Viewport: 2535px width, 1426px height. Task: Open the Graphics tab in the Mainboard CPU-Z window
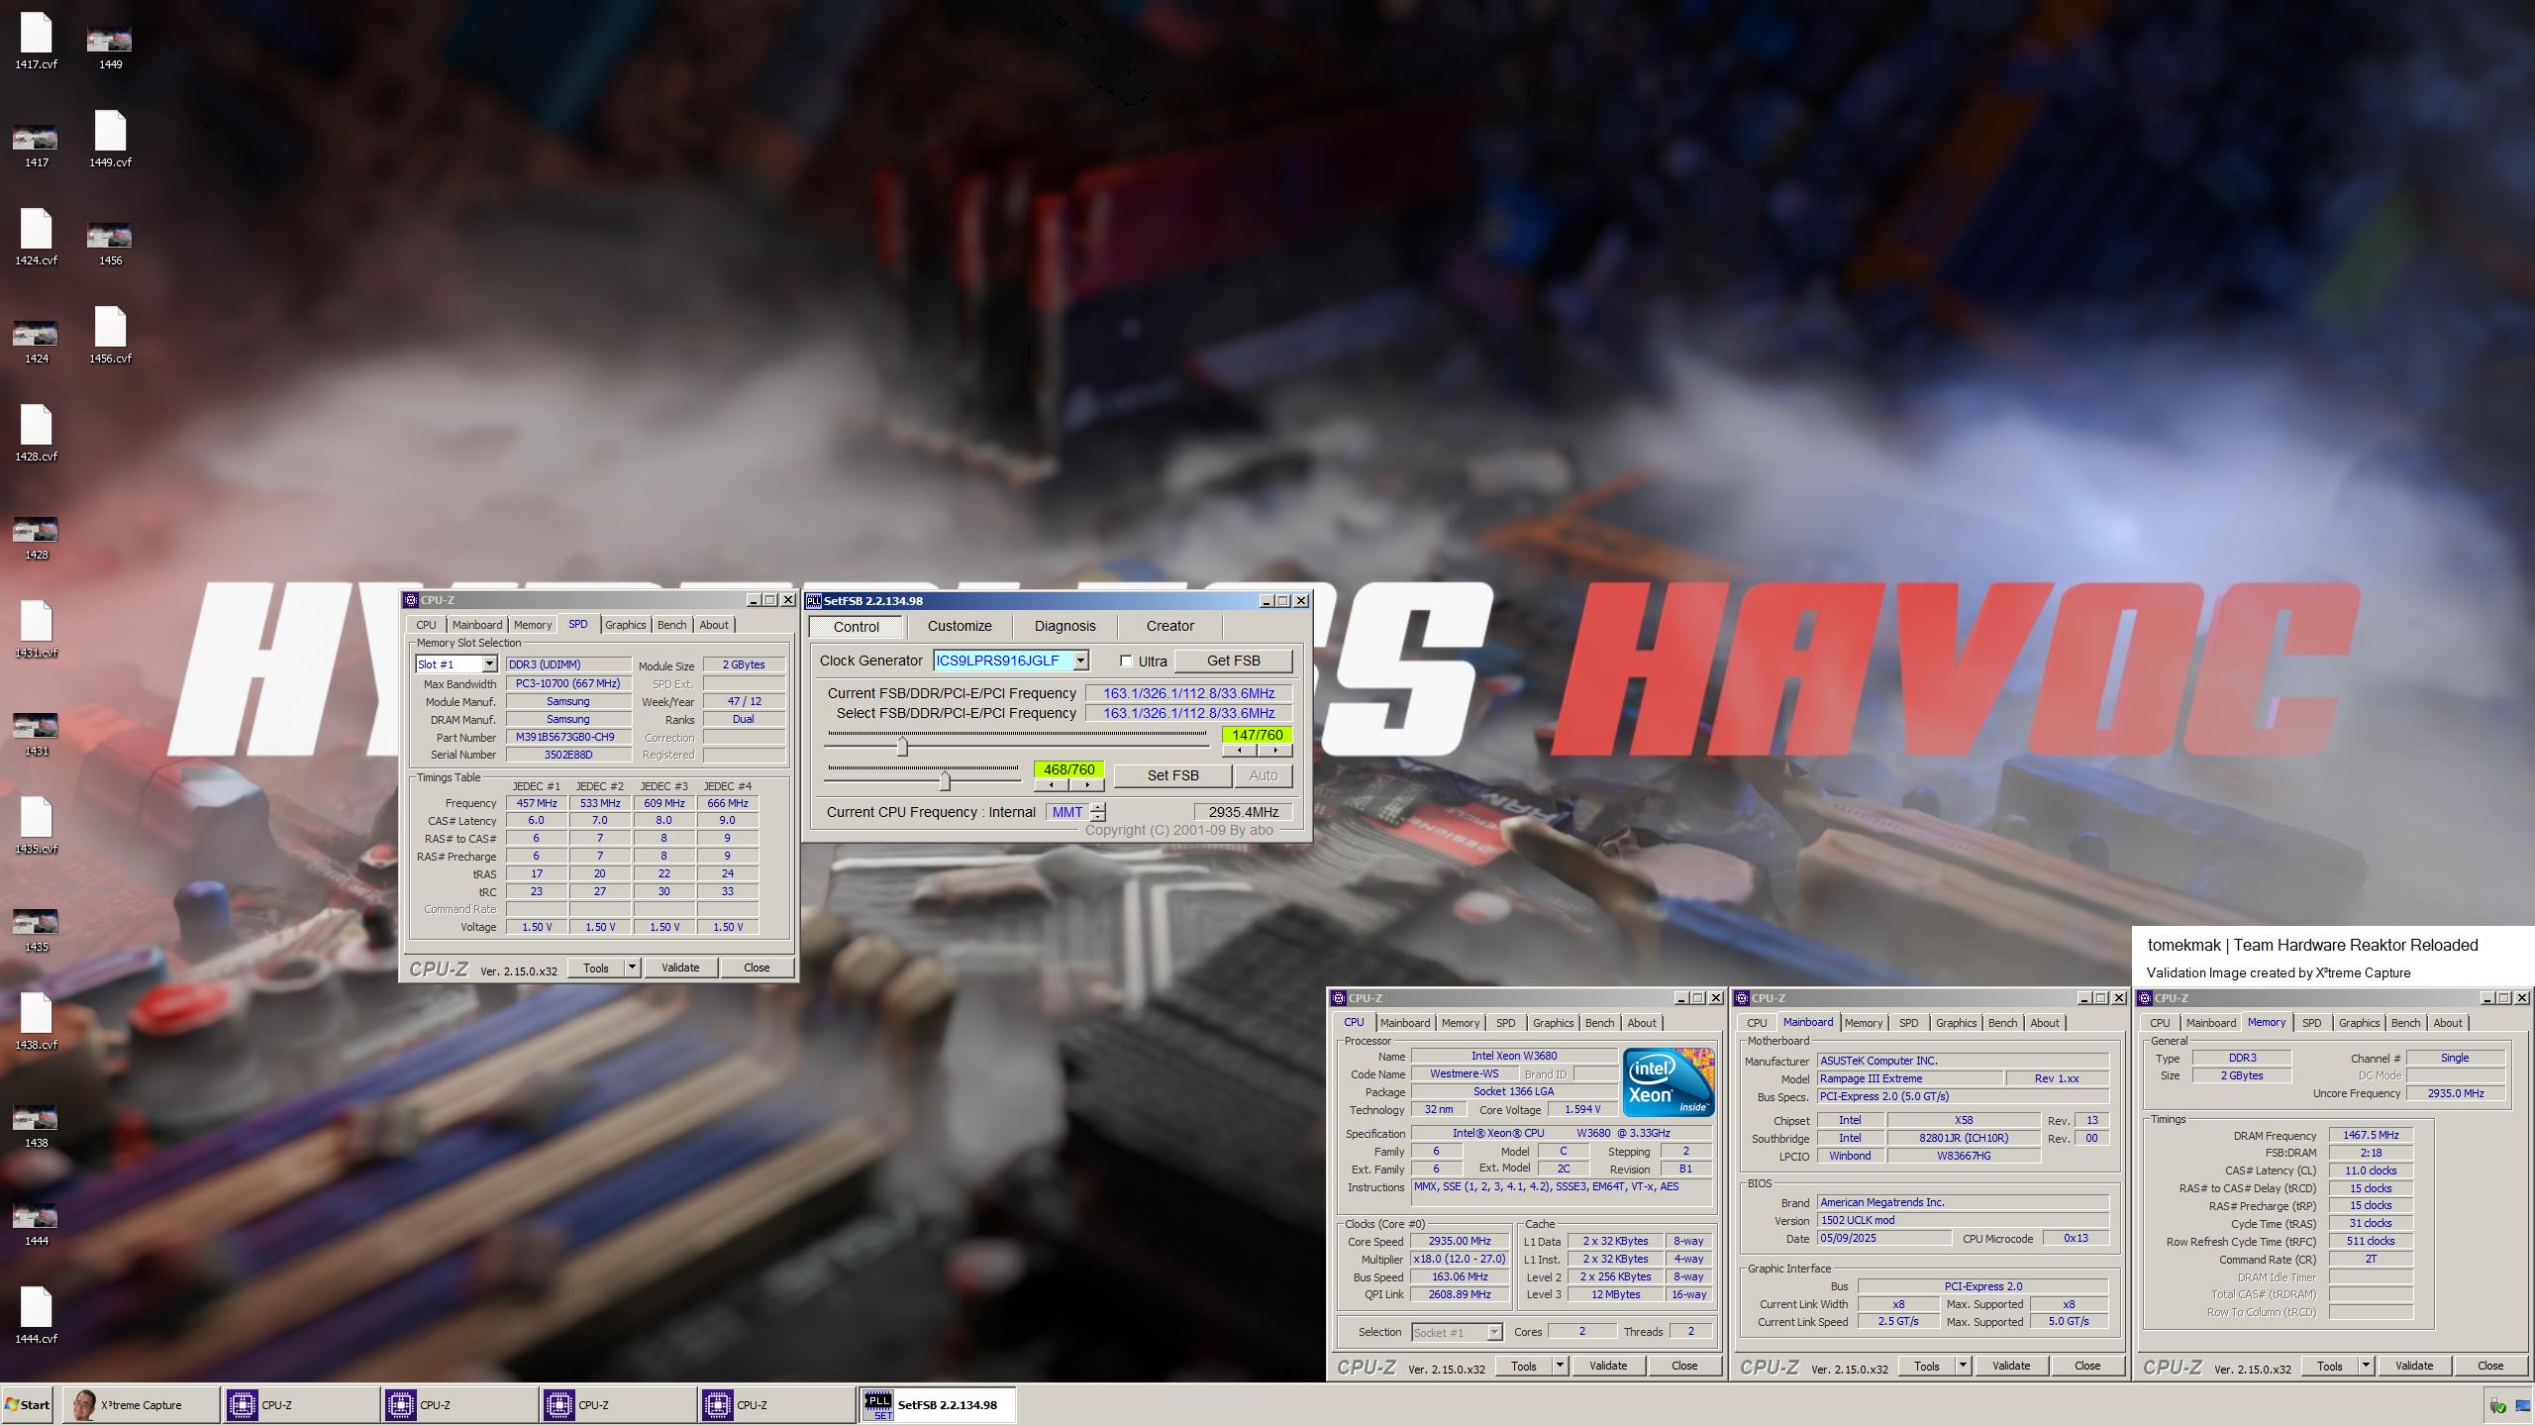point(1956,1023)
